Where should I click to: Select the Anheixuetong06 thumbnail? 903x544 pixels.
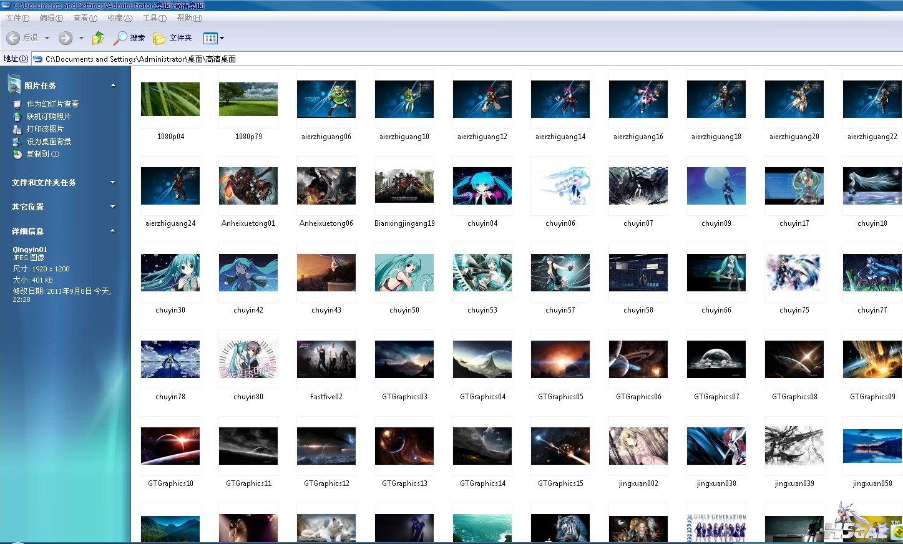[326, 186]
